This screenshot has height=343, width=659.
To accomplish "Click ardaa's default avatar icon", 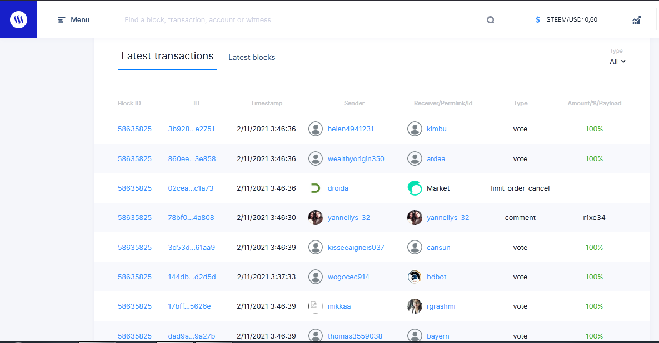I will [x=415, y=158].
